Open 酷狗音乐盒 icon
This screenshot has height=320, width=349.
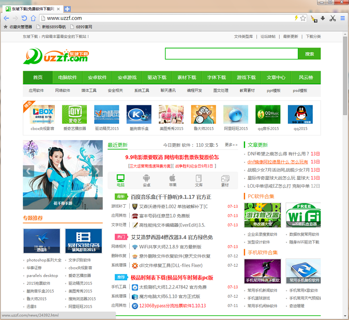[139, 114]
